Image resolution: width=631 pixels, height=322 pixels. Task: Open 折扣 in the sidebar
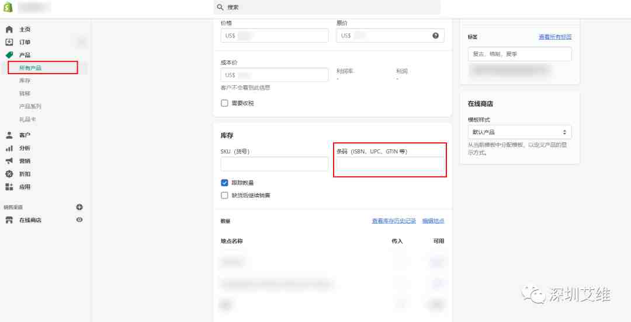tap(25, 174)
